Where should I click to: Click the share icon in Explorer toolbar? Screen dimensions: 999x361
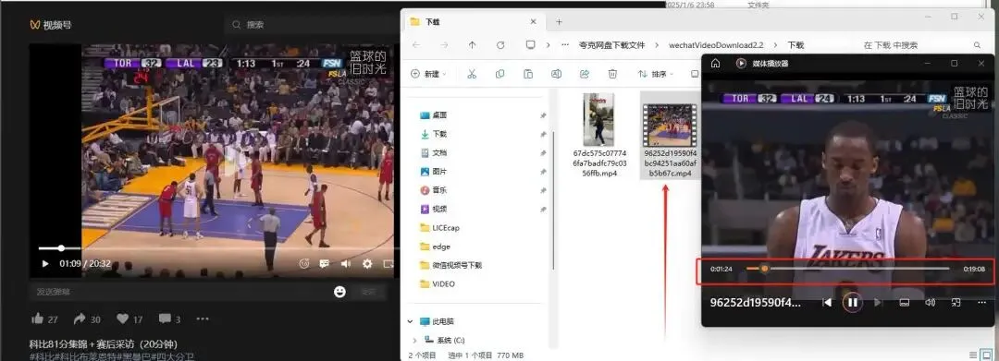[x=585, y=75]
